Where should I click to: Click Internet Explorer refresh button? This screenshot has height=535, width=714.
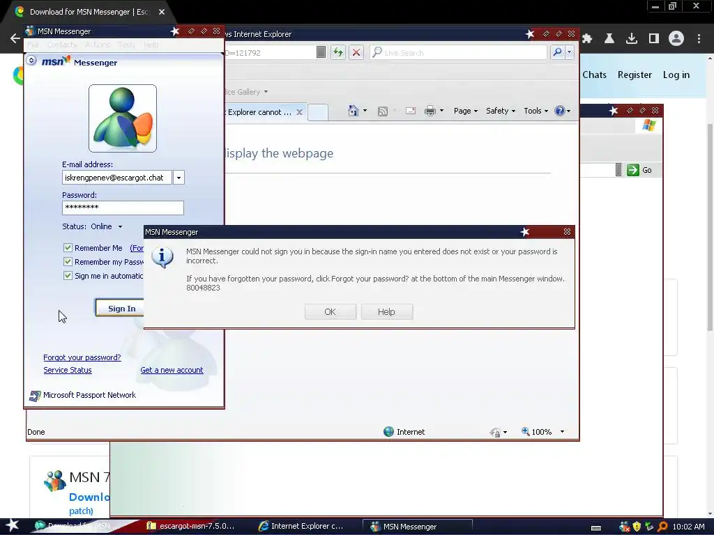[338, 52]
